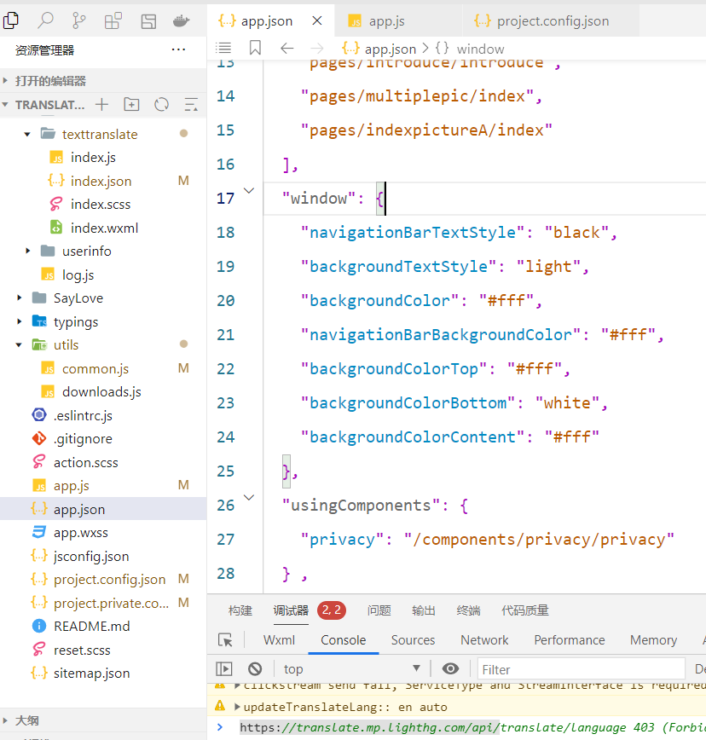Refresh the explorer file tree
This screenshot has width=706, height=740.
click(161, 105)
